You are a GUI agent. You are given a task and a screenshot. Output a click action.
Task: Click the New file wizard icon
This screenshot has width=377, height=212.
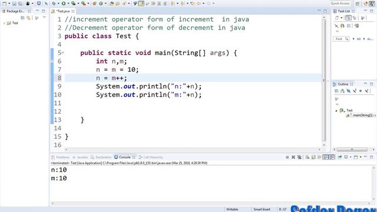coord(4,4)
